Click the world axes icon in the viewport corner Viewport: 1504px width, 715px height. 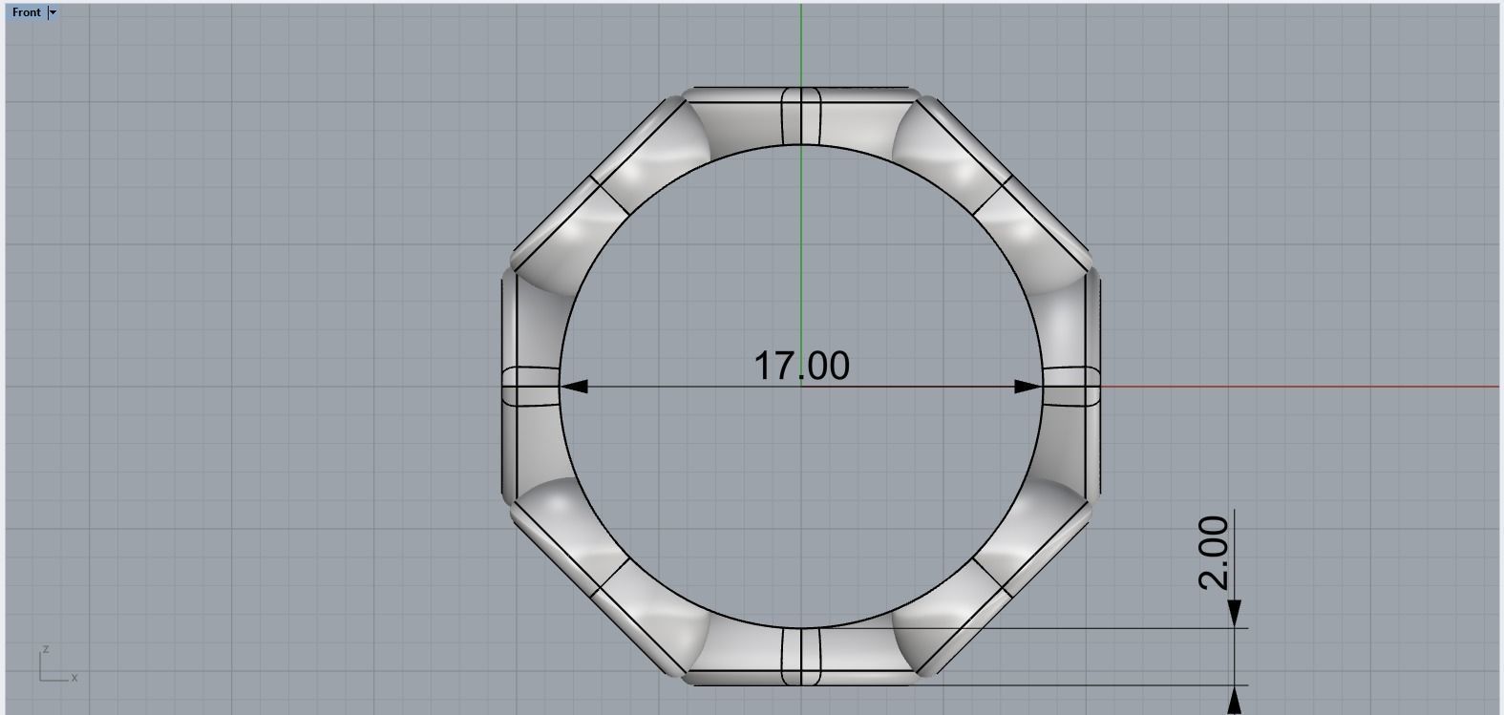click(58, 664)
